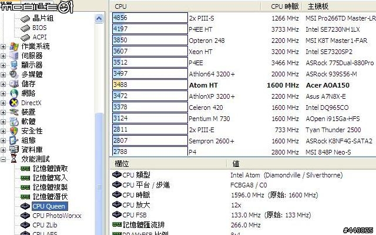Click the 記憶體複製 memory icon
The width and height of the screenshot is (376, 235).
coord(25,187)
